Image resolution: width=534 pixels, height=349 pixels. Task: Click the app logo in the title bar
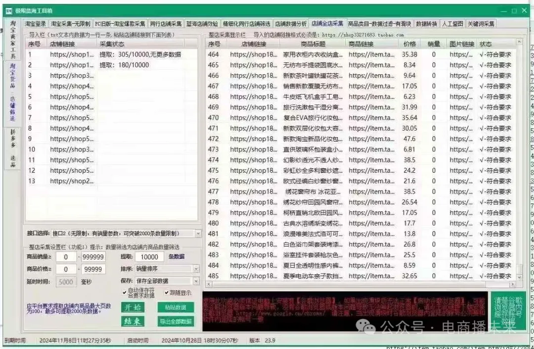9,10
